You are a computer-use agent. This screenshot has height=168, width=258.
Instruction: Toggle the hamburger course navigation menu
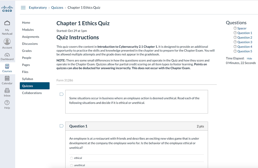(23, 8)
